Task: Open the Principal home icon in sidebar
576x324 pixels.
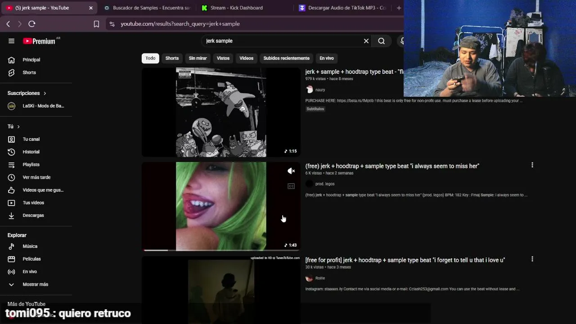Action: 12,60
